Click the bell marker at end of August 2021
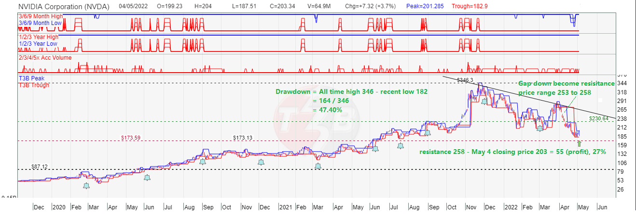The width and height of the screenshot is (636, 218). click(427, 132)
